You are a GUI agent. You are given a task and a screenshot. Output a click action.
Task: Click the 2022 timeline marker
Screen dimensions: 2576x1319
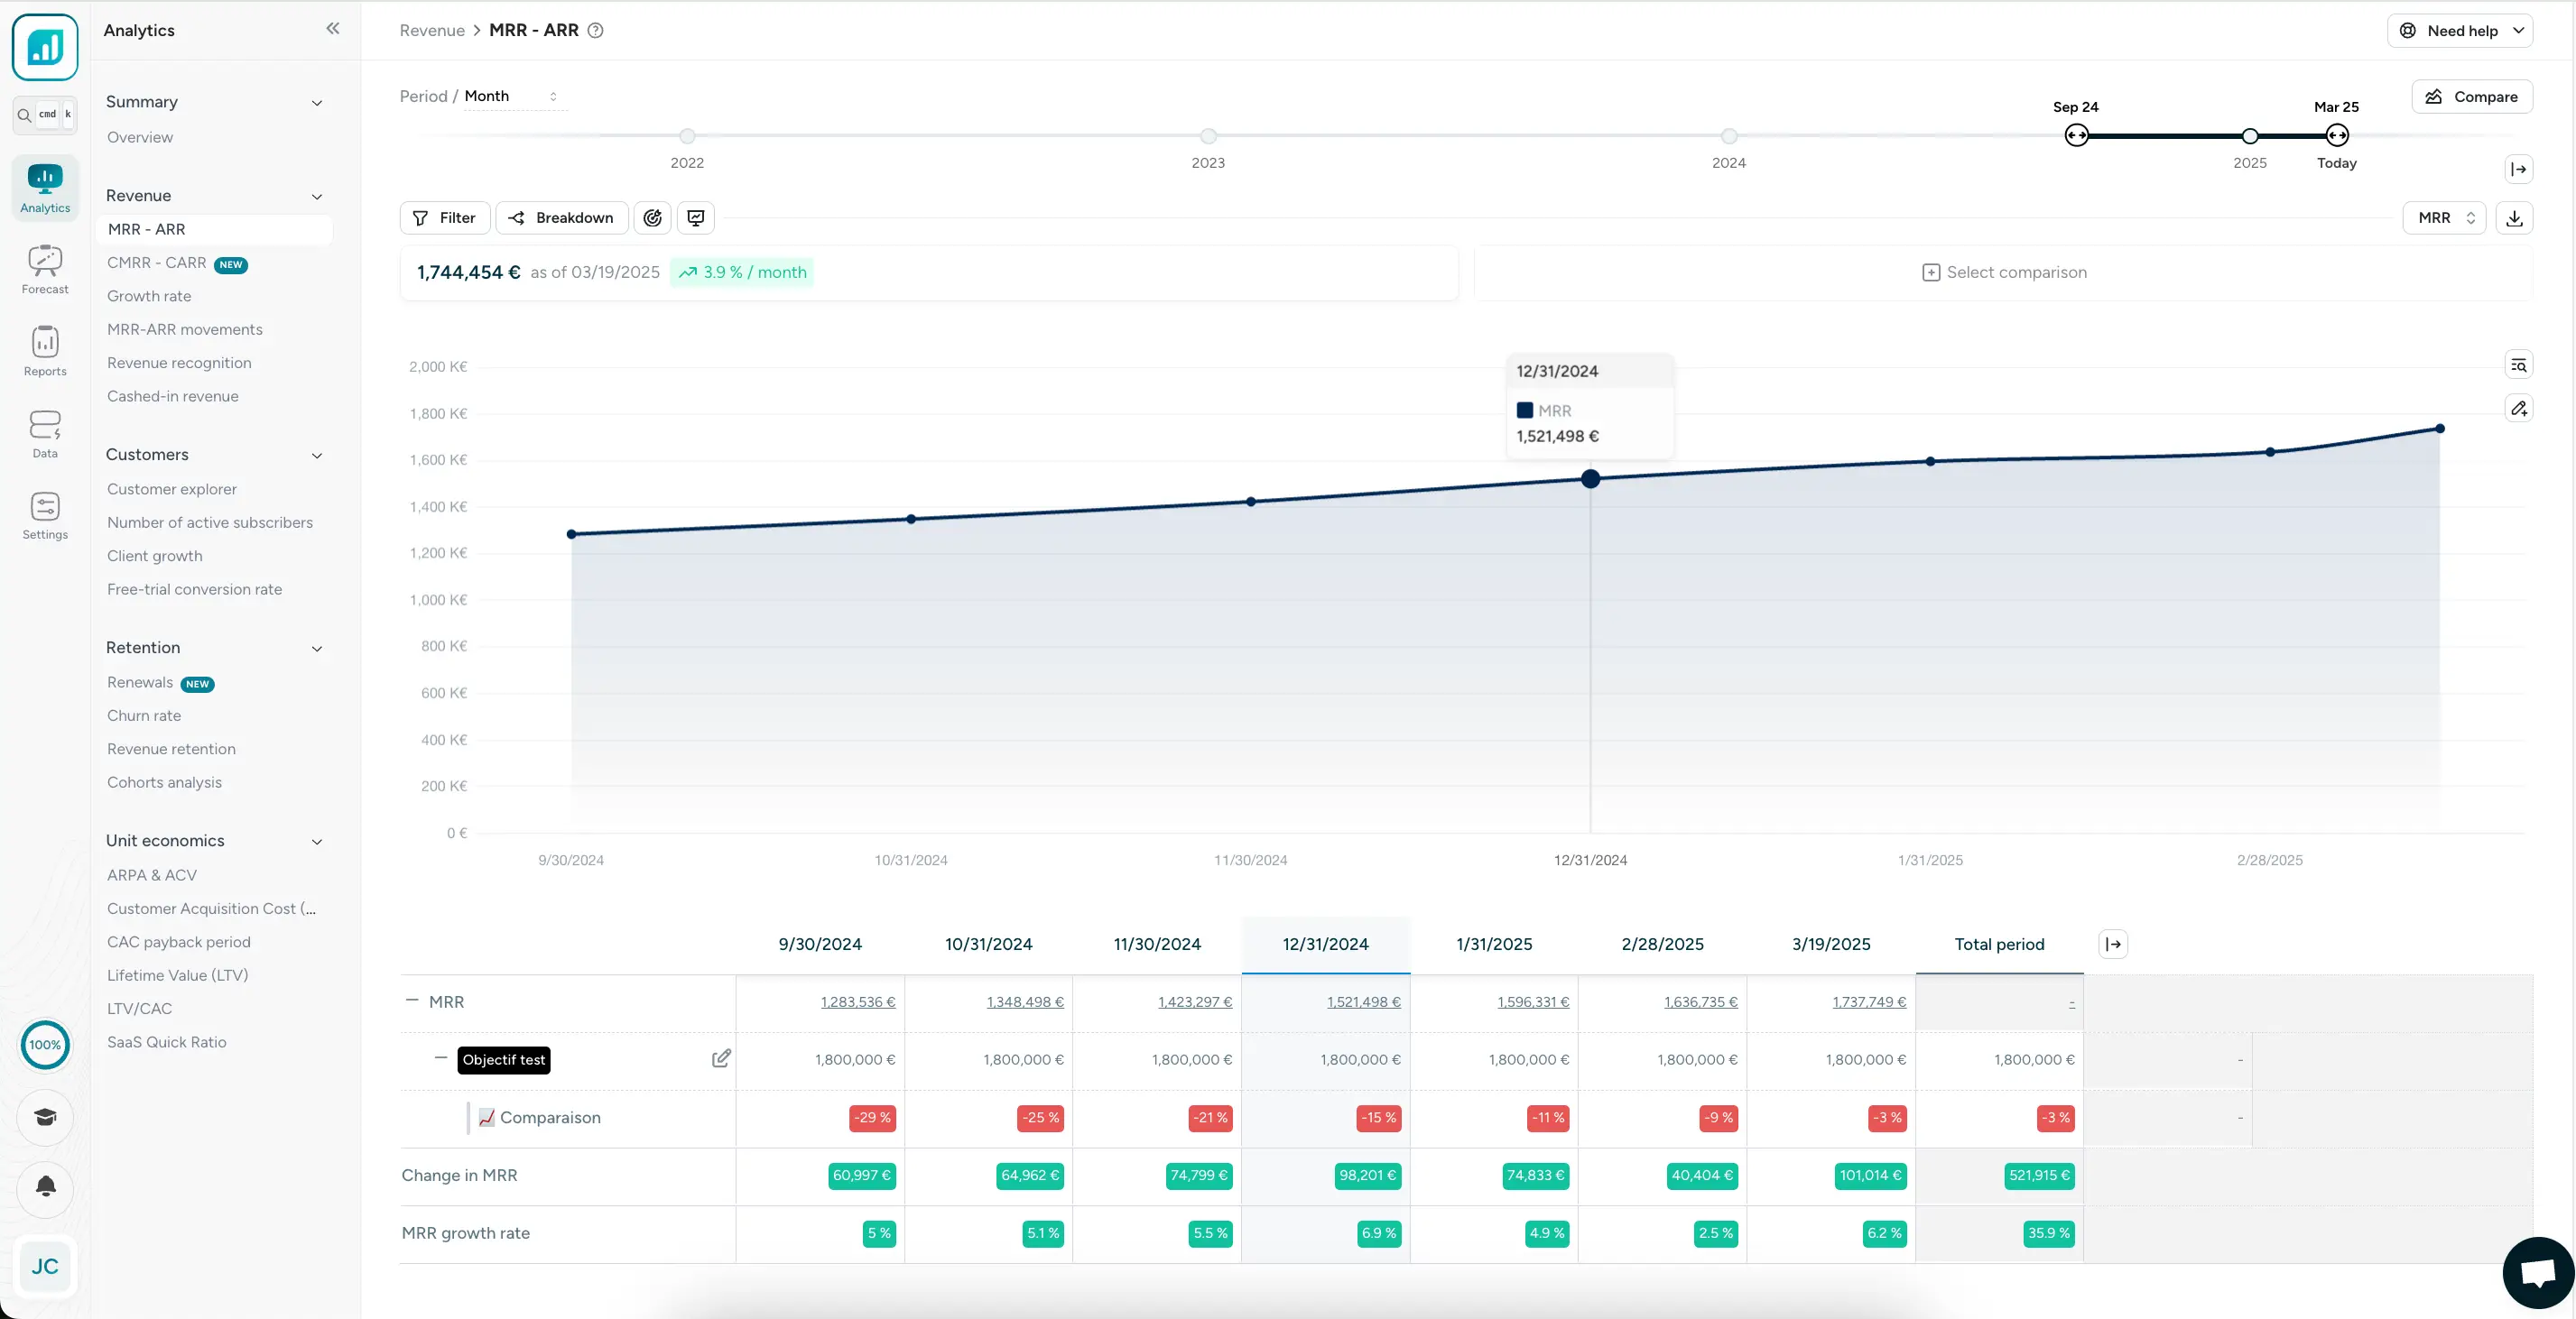[687, 136]
